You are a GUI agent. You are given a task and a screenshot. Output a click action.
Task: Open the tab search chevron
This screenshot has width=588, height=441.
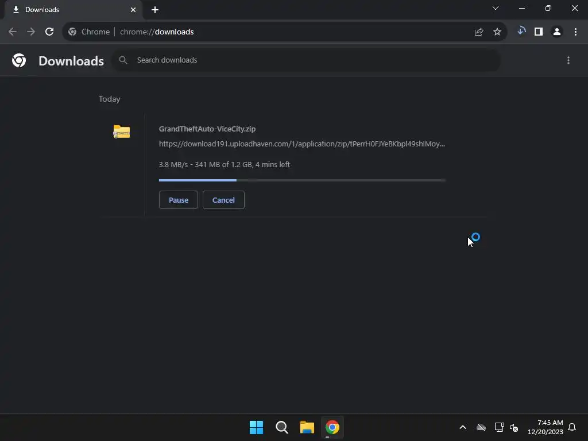pos(496,8)
